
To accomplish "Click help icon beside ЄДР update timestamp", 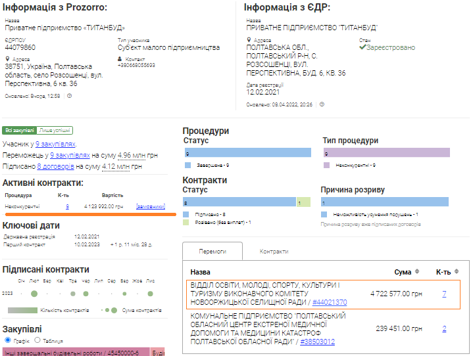I will point(322,104).
